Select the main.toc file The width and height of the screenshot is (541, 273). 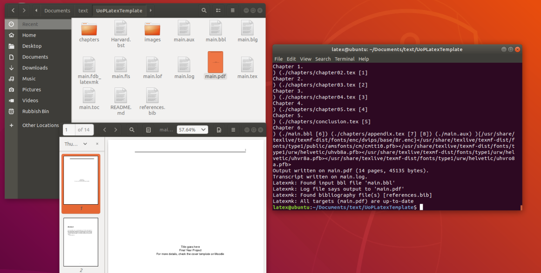[89, 99]
